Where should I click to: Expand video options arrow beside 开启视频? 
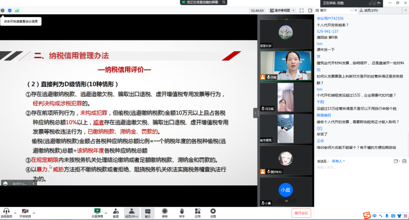tap(34, 213)
